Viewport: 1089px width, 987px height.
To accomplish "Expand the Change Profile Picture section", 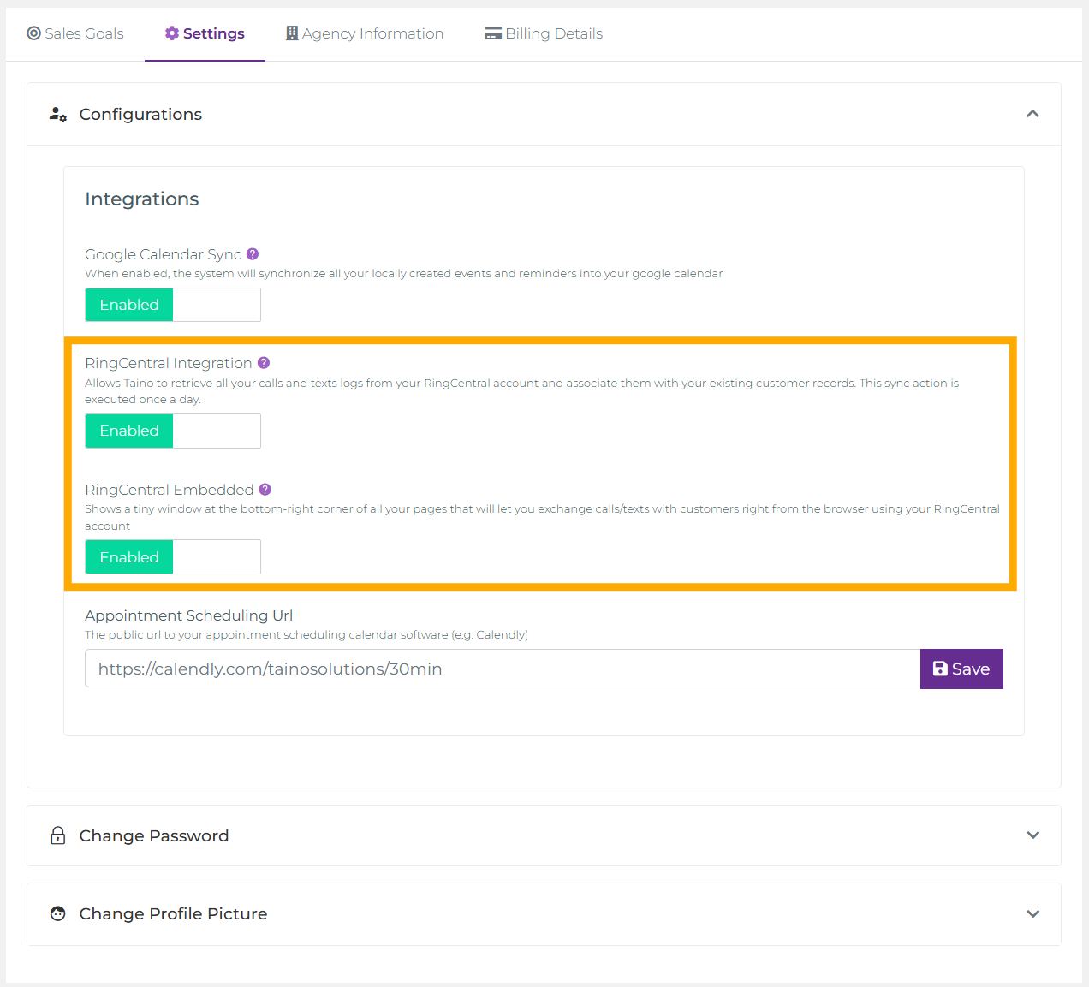I will click(1032, 913).
